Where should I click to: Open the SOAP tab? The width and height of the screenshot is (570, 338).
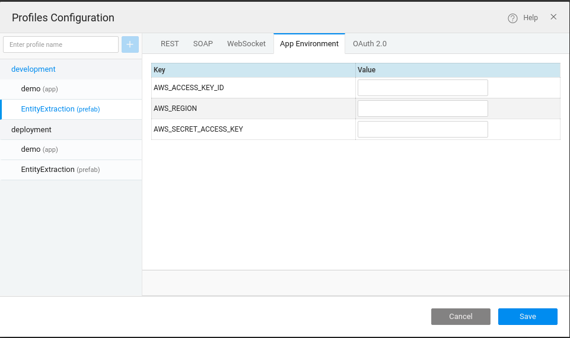point(203,44)
